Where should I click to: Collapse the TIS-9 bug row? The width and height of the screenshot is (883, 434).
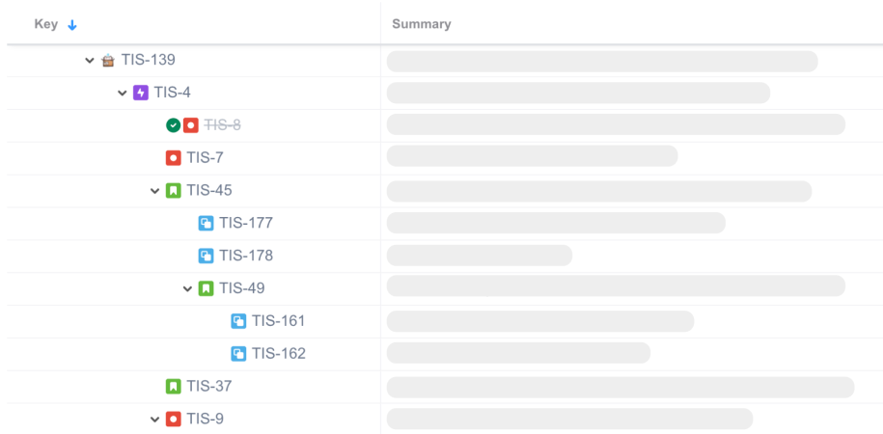tap(154, 420)
